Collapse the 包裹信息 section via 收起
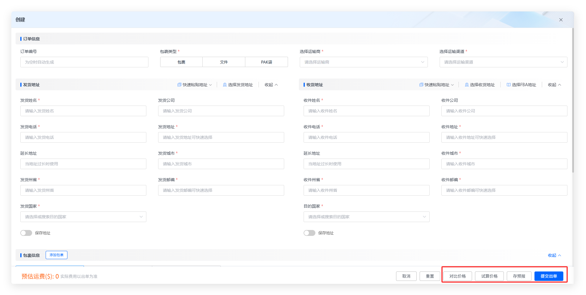586x295 pixels. pos(554,255)
